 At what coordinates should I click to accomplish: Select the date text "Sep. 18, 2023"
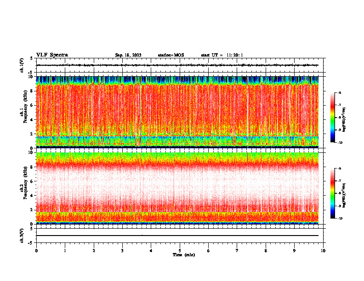coord(128,55)
